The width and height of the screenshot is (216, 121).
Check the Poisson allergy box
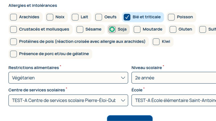171,17
